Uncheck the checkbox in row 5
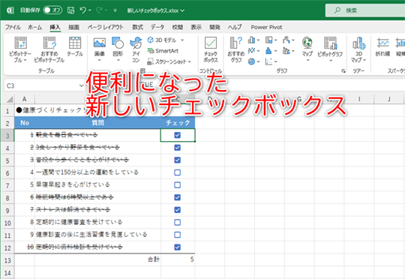This screenshot has height=279, width=405. point(178,160)
